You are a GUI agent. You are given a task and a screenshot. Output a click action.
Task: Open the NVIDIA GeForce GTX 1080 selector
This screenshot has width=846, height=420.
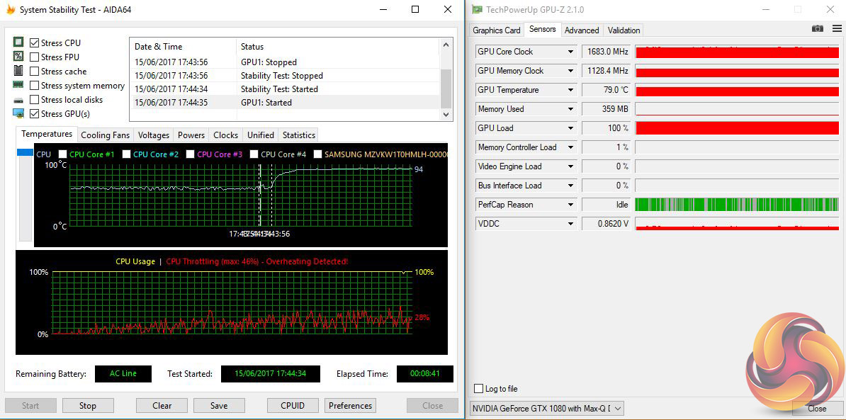[x=547, y=408]
